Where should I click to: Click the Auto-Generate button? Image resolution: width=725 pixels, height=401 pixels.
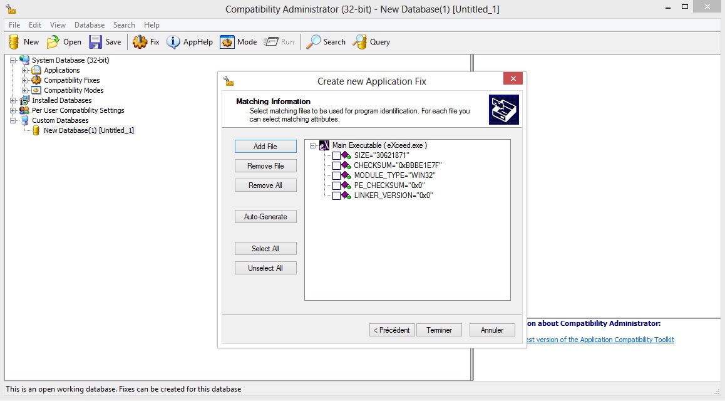pyautogui.click(x=265, y=216)
